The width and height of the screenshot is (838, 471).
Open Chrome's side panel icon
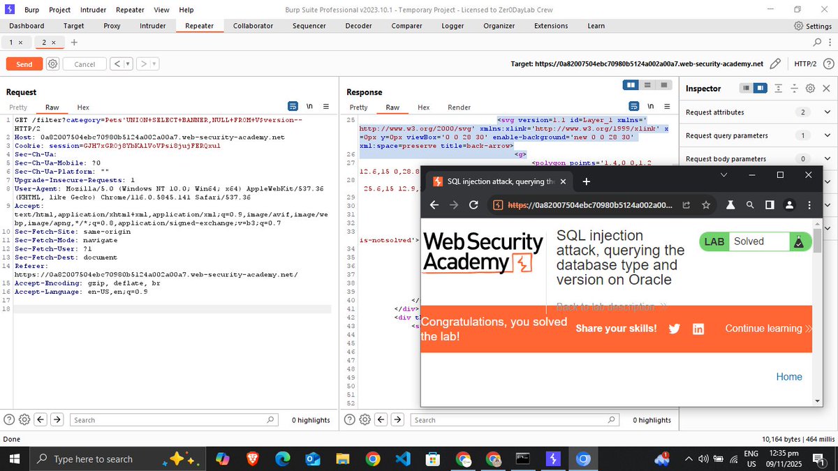770,205
